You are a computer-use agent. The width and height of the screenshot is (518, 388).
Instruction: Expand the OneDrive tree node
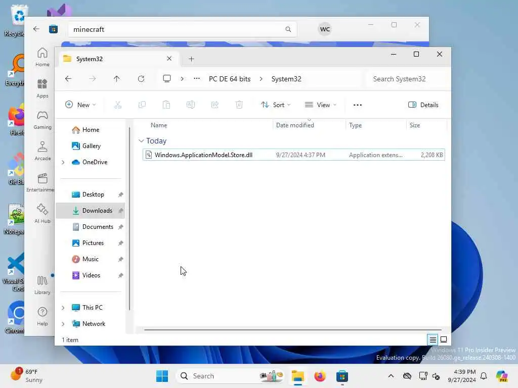63,162
